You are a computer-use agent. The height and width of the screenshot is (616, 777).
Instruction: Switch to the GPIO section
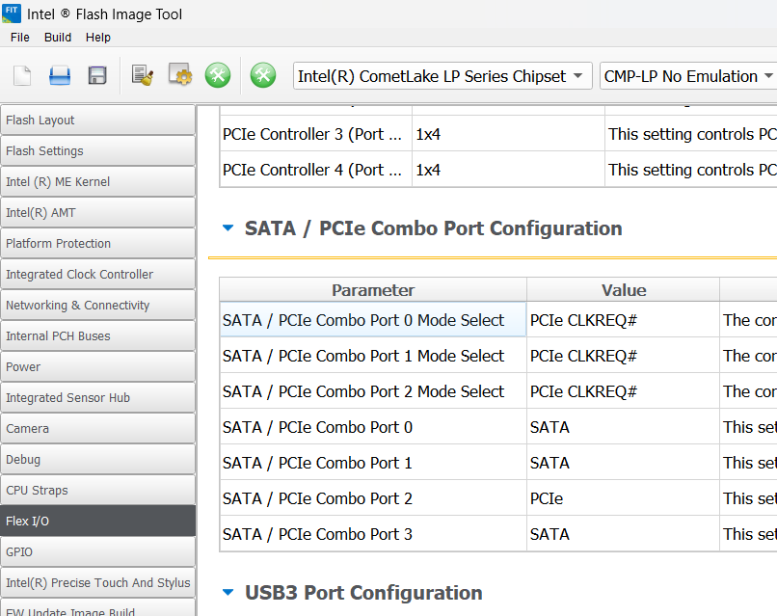click(x=97, y=552)
